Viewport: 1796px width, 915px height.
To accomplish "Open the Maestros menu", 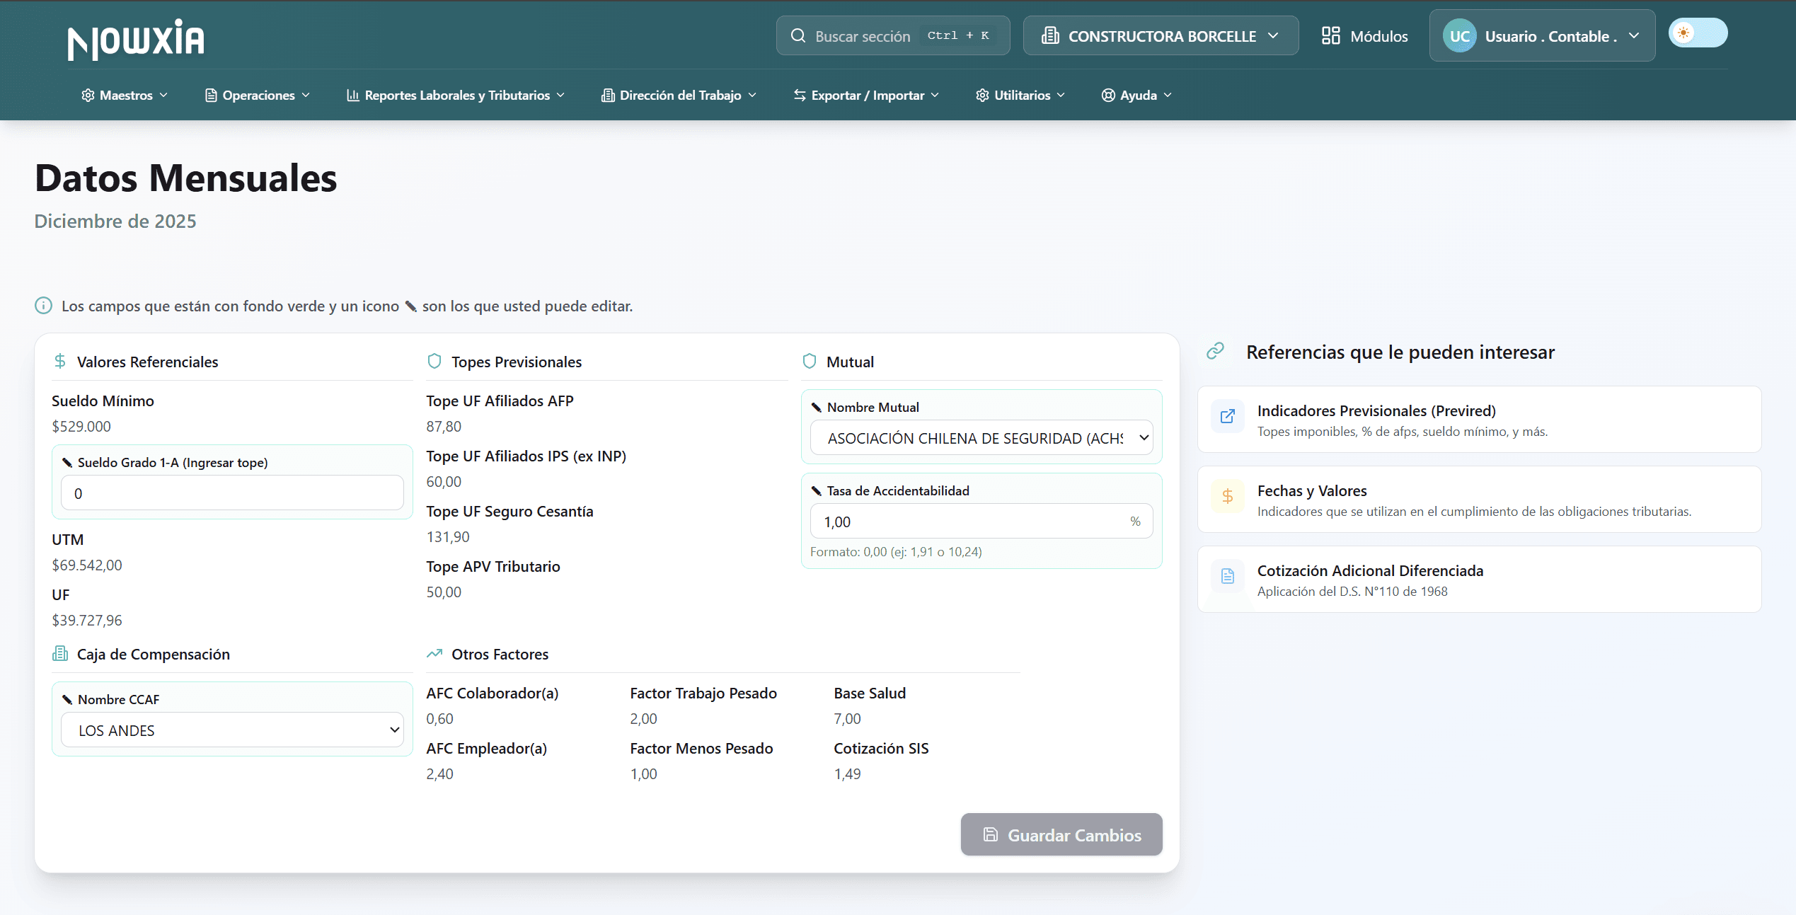I will 125,95.
